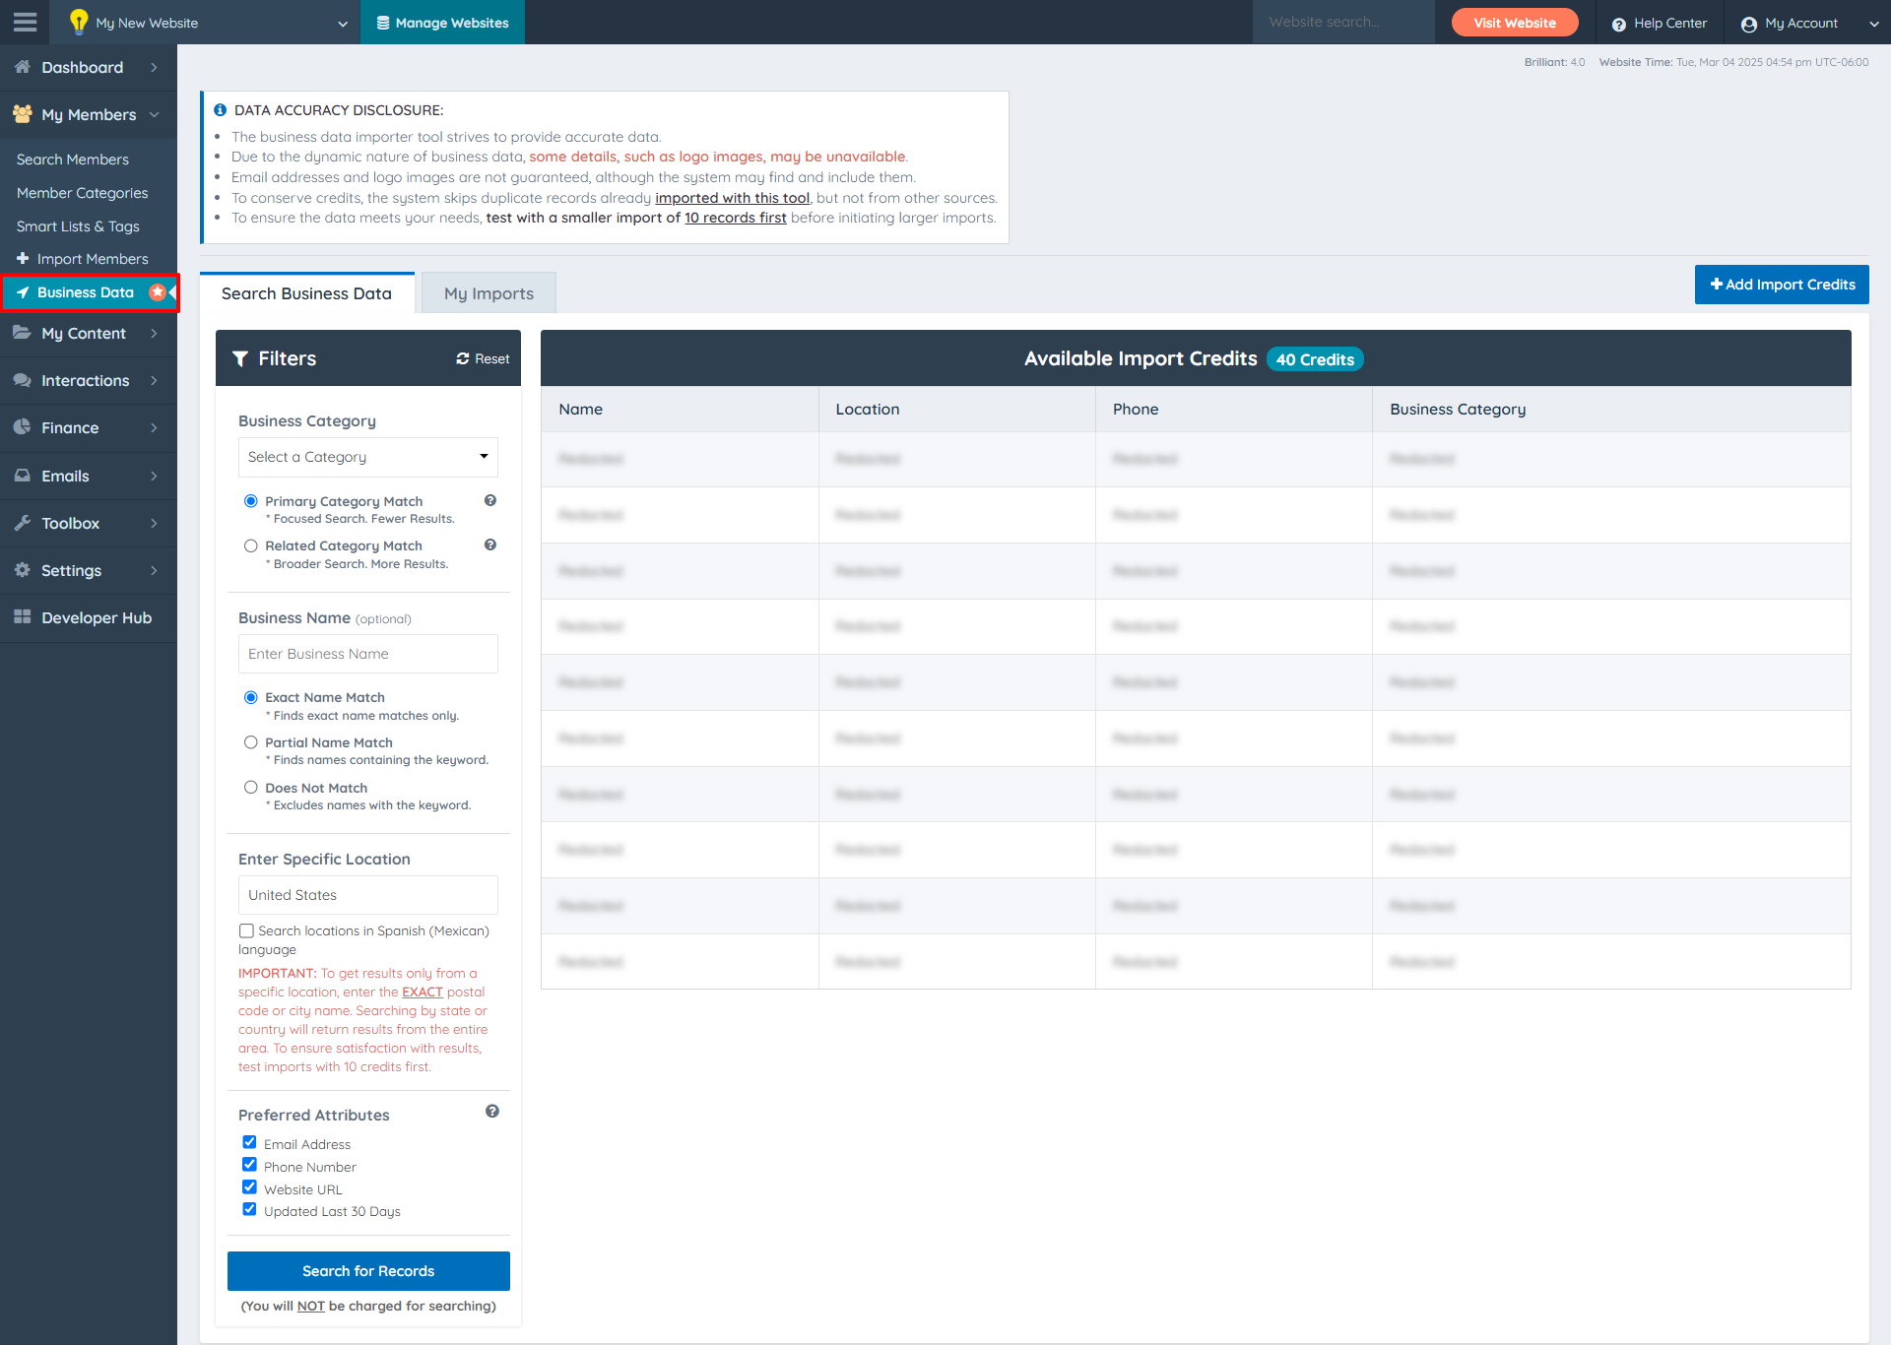Click the hamburger menu icon
This screenshot has height=1345, width=1891.
25,22
